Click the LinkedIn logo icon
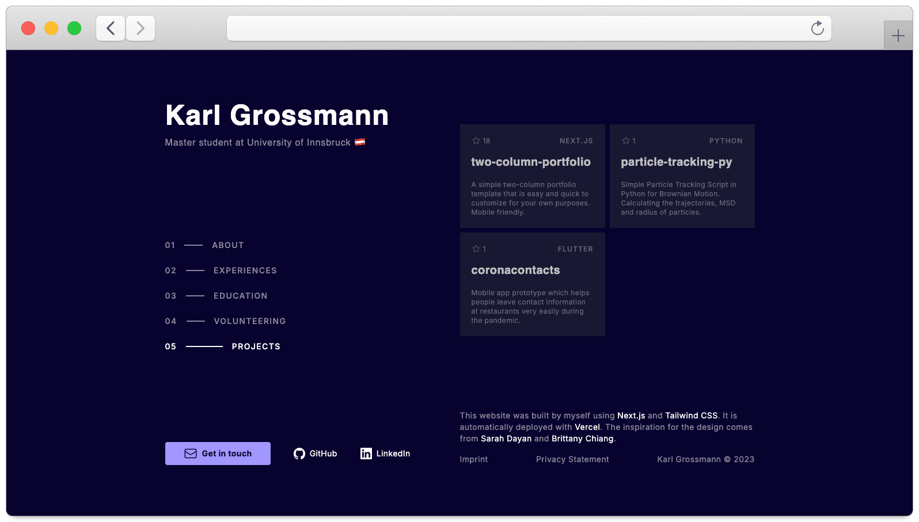 pyautogui.click(x=366, y=454)
